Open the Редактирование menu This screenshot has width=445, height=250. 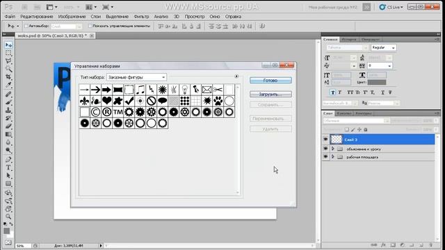coord(37,17)
